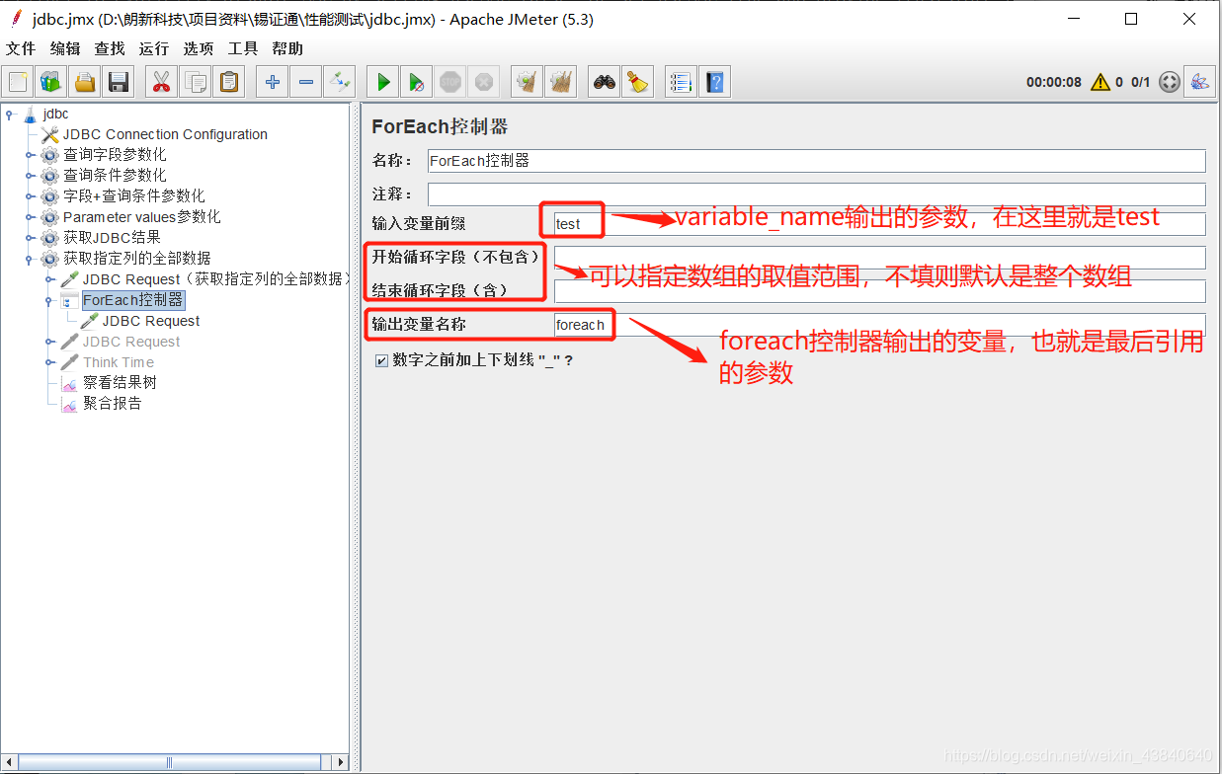This screenshot has width=1222, height=774.
Task: Open the 帮助 menu
Action: point(287,48)
